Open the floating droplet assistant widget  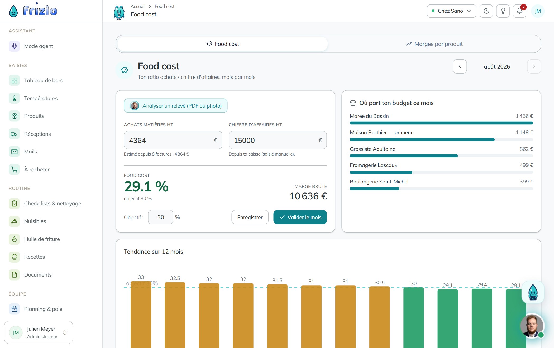tap(533, 292)
